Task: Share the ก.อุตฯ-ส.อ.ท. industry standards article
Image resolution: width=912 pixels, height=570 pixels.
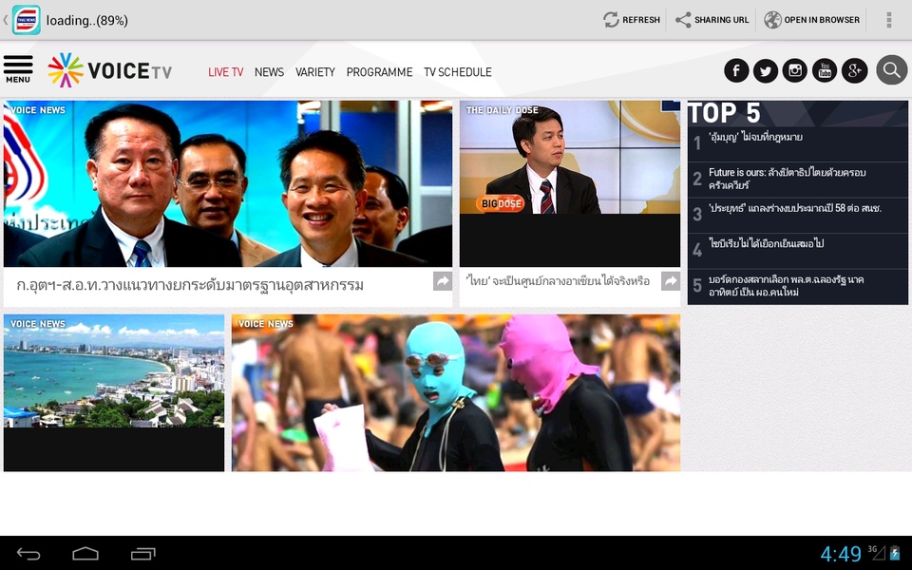Action: pyautogui.click(x=443, y=281)
